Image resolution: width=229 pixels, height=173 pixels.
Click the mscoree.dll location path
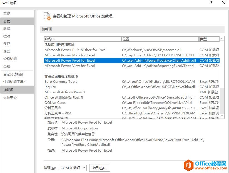[x=151, y=50]
